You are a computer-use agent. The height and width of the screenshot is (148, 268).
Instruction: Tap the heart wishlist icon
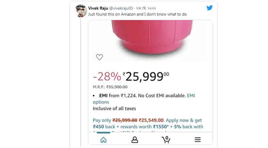pos(99,57)
